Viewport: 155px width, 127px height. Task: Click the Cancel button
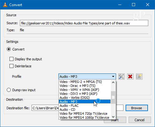tap(140, 120)
